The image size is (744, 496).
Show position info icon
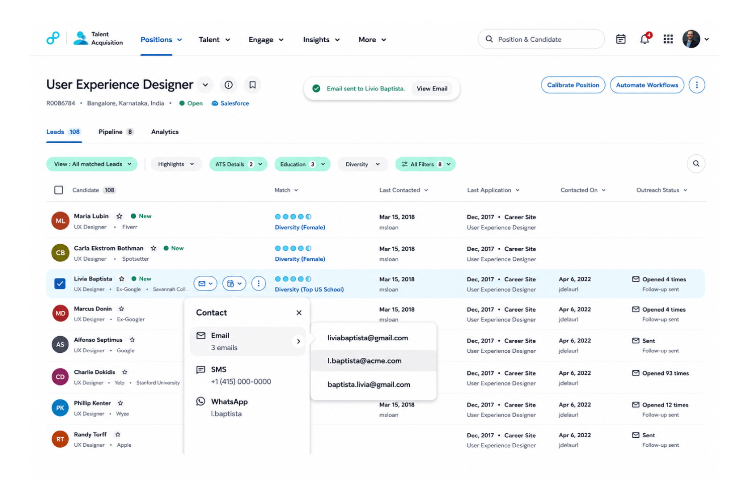(x=229, y=85)
